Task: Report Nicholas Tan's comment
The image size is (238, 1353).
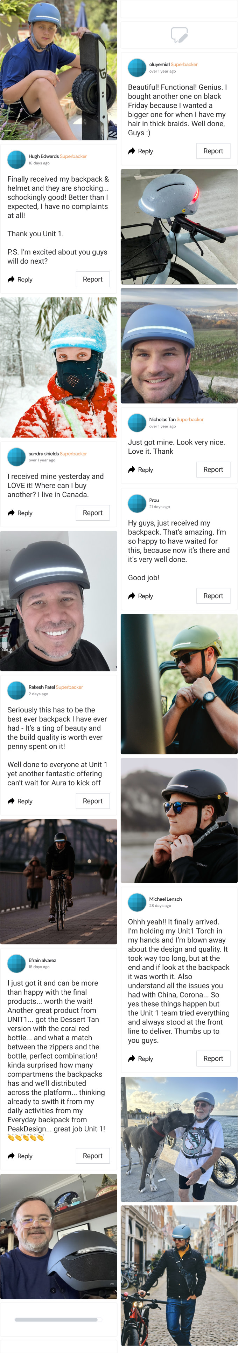Action: coord(213,469)
